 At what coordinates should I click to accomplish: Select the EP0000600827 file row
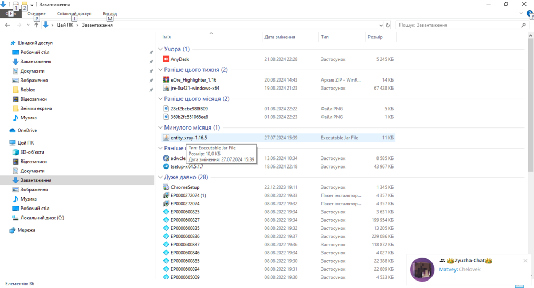coord(278,220)
